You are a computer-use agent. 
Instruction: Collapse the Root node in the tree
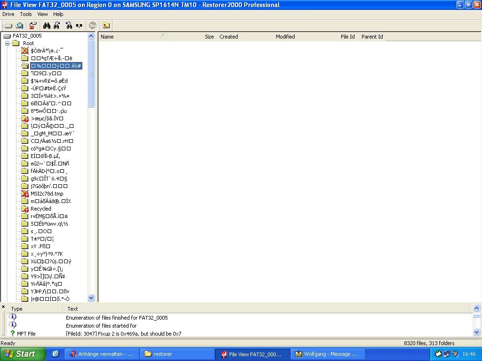click(8, 43)
